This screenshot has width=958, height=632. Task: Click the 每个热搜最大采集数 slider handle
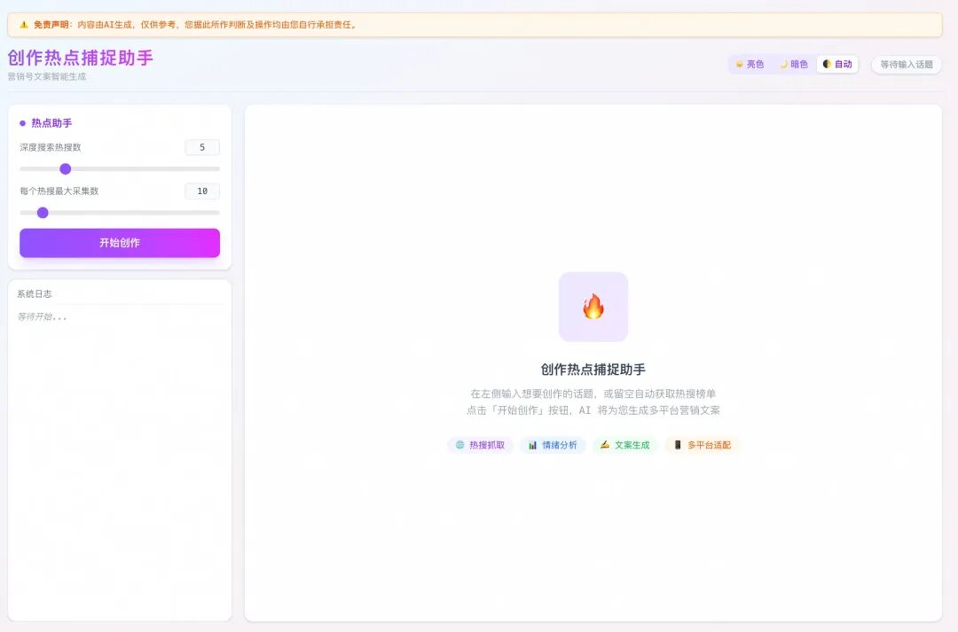[x=42, y=213]
